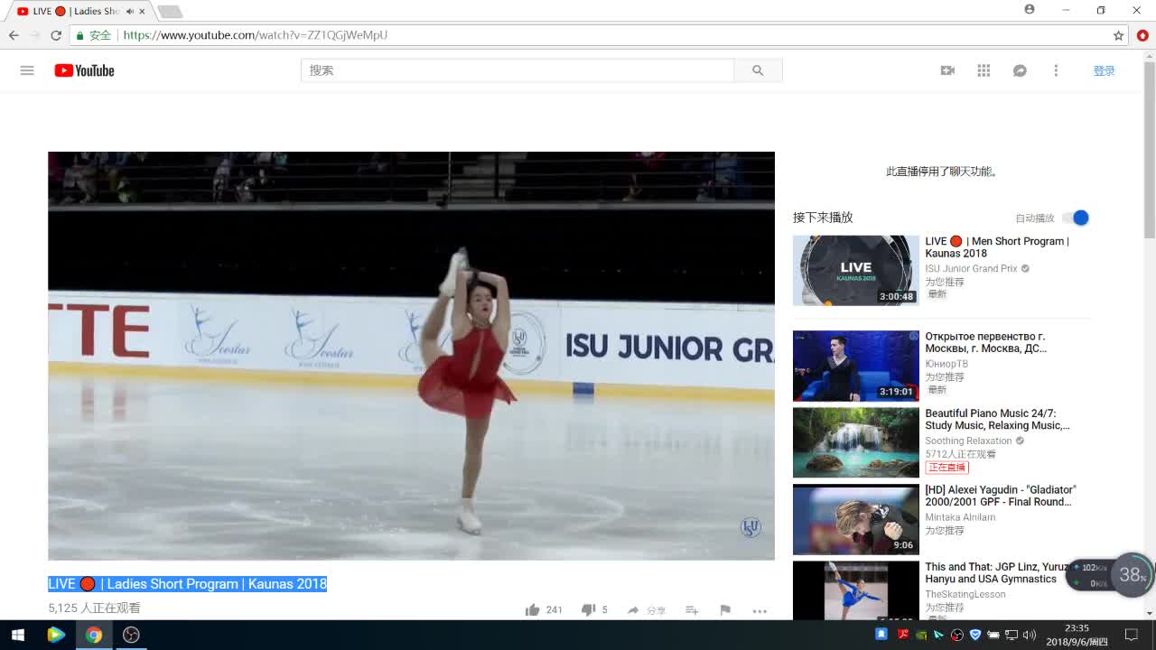Open YouTube settings three-dot menu
The height and width of the screenshot is (650, 1156).
pos(1056,70)
